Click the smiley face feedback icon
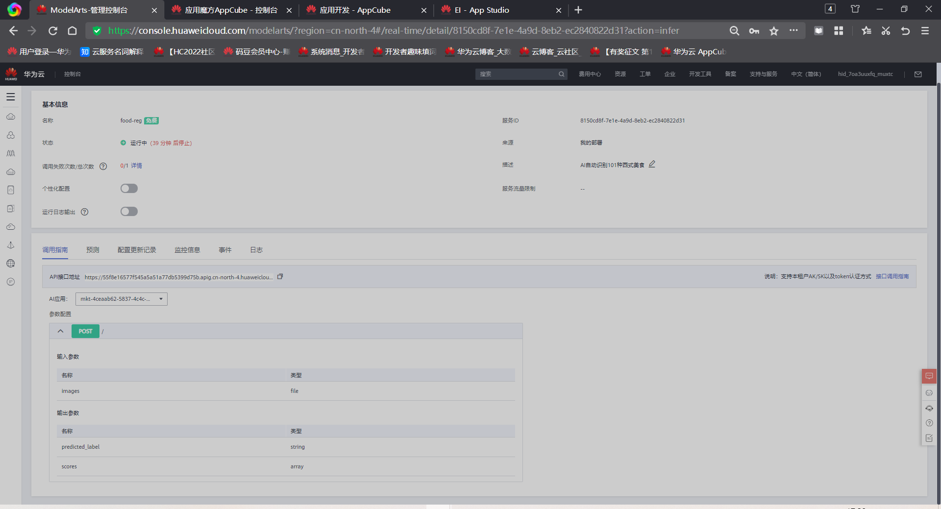 click(x=929, y=393)
